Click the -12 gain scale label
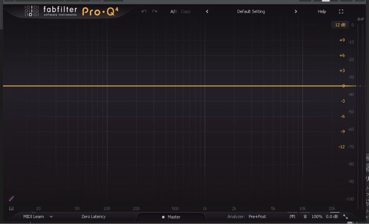This screenshot has height=224, width=369. [342, 147]
